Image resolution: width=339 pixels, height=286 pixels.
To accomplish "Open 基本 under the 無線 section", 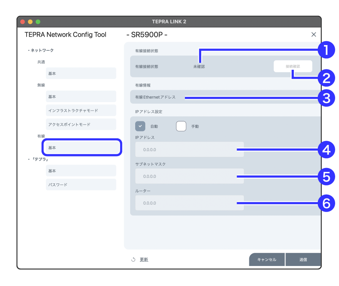I will pyautogui.click(x=81, y=96).
